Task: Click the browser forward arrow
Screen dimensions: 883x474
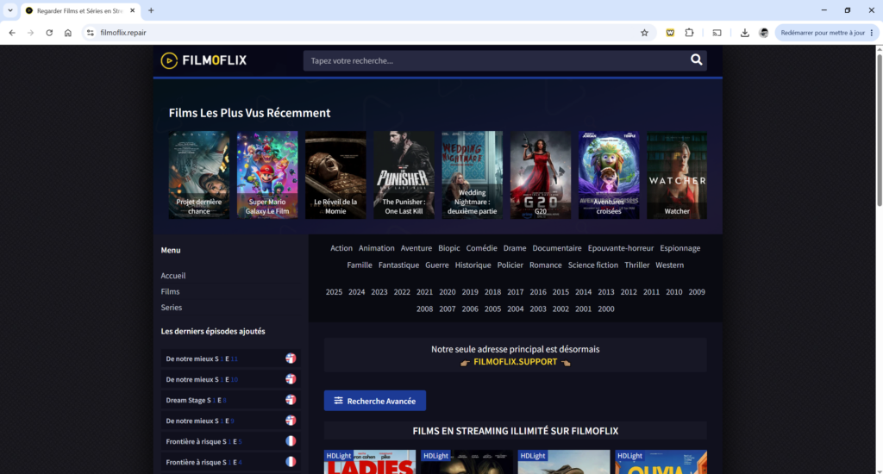Action: click(x=30, y=33)
